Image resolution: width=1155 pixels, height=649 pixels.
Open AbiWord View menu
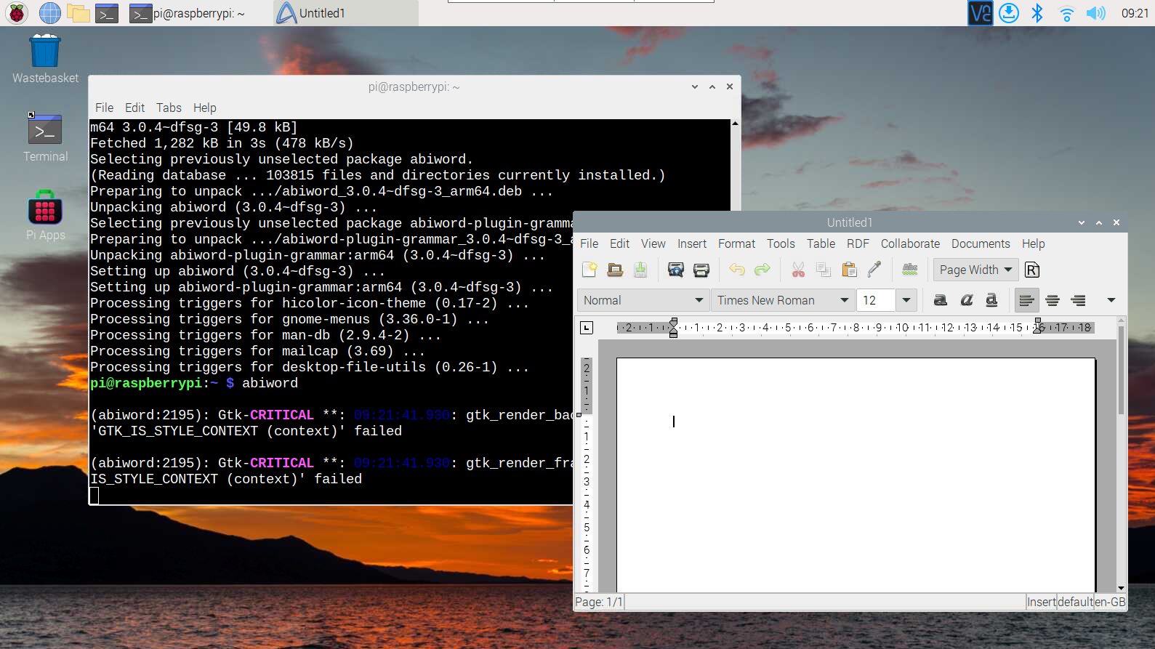(653, 243)
